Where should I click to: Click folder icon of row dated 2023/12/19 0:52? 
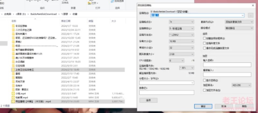[13, 50]
